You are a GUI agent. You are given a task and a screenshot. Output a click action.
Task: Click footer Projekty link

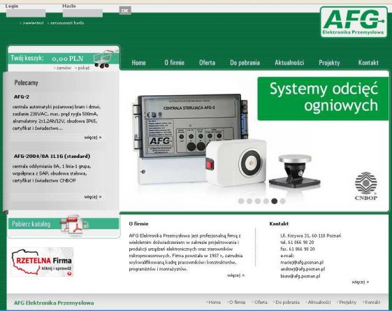tap(347, 302)
